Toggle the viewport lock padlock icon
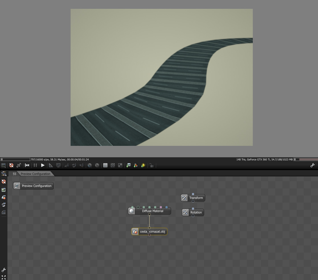This screenshot has width=318, height=280. [x=151, y=165]
